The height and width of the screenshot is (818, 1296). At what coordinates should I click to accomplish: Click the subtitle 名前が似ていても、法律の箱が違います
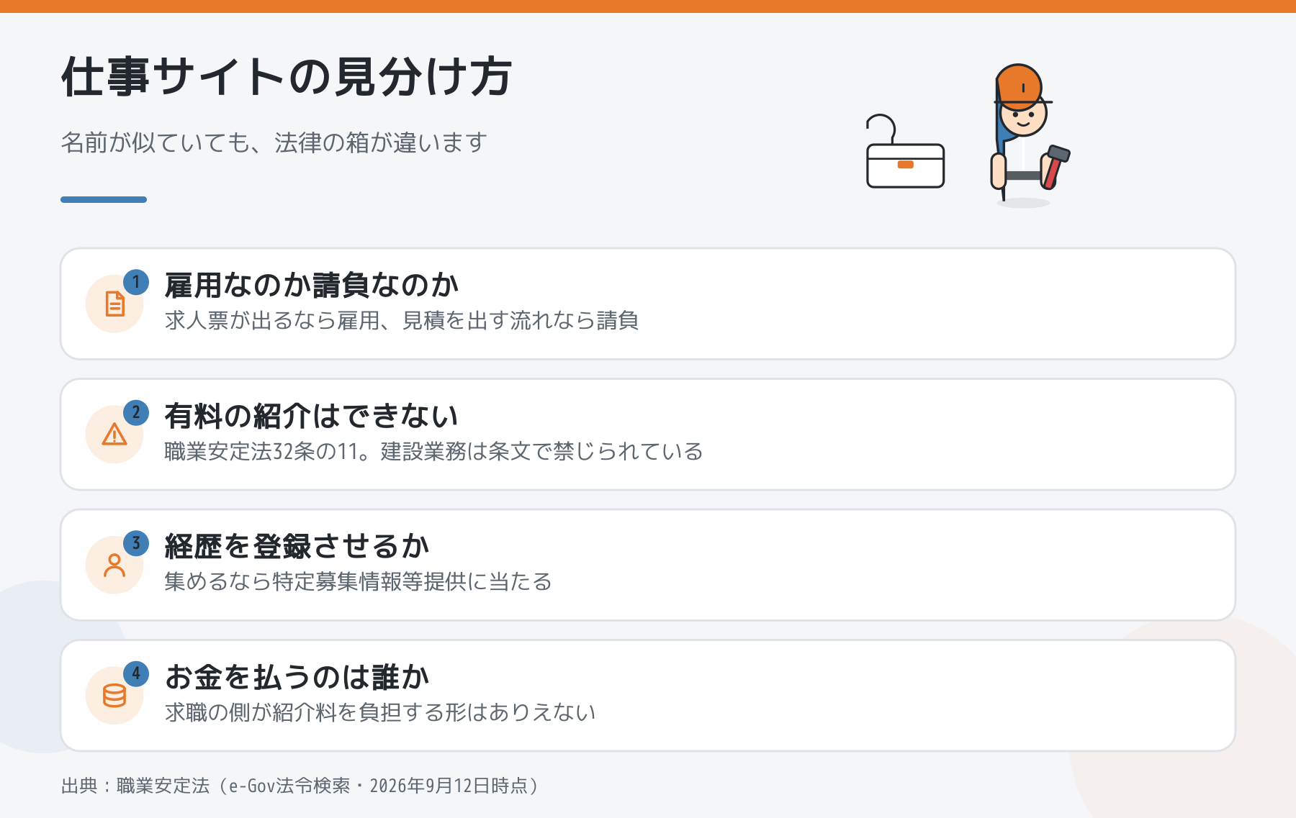pos(274,142)
